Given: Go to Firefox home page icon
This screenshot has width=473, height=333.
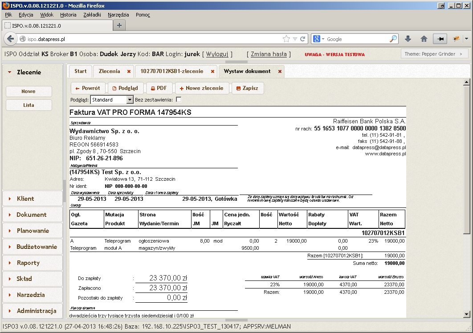Looking at the screenshot, I should 424,39.
